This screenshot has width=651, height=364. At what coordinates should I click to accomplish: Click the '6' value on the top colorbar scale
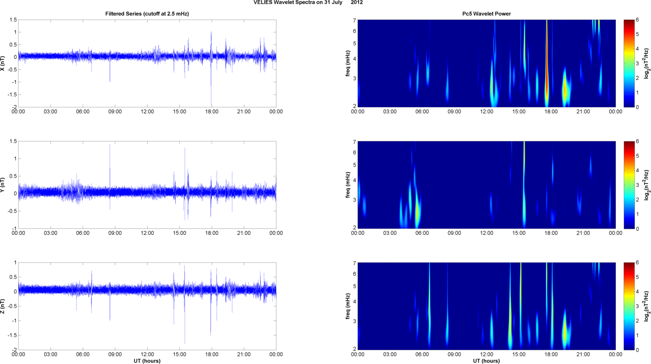637,20
